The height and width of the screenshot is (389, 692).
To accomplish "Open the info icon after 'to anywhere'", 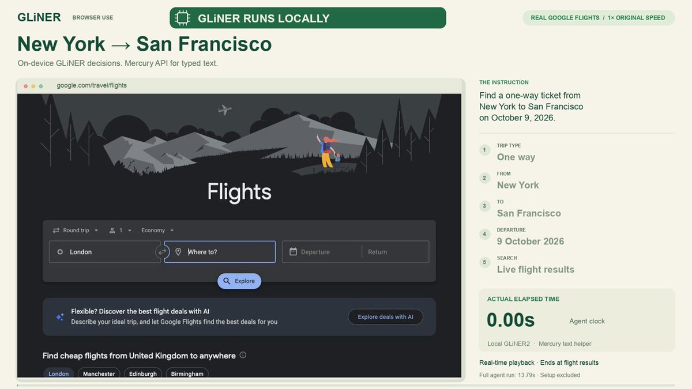I will tap(243, 355).
